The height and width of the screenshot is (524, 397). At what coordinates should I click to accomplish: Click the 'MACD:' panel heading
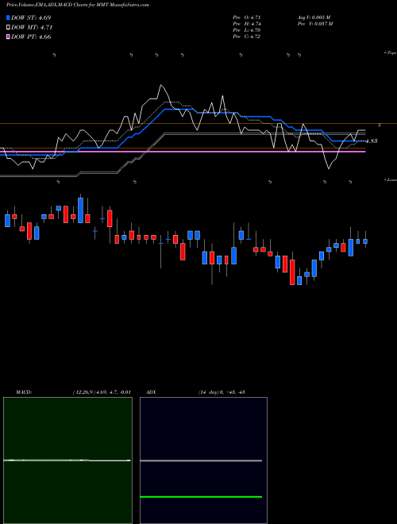point(24,392)
